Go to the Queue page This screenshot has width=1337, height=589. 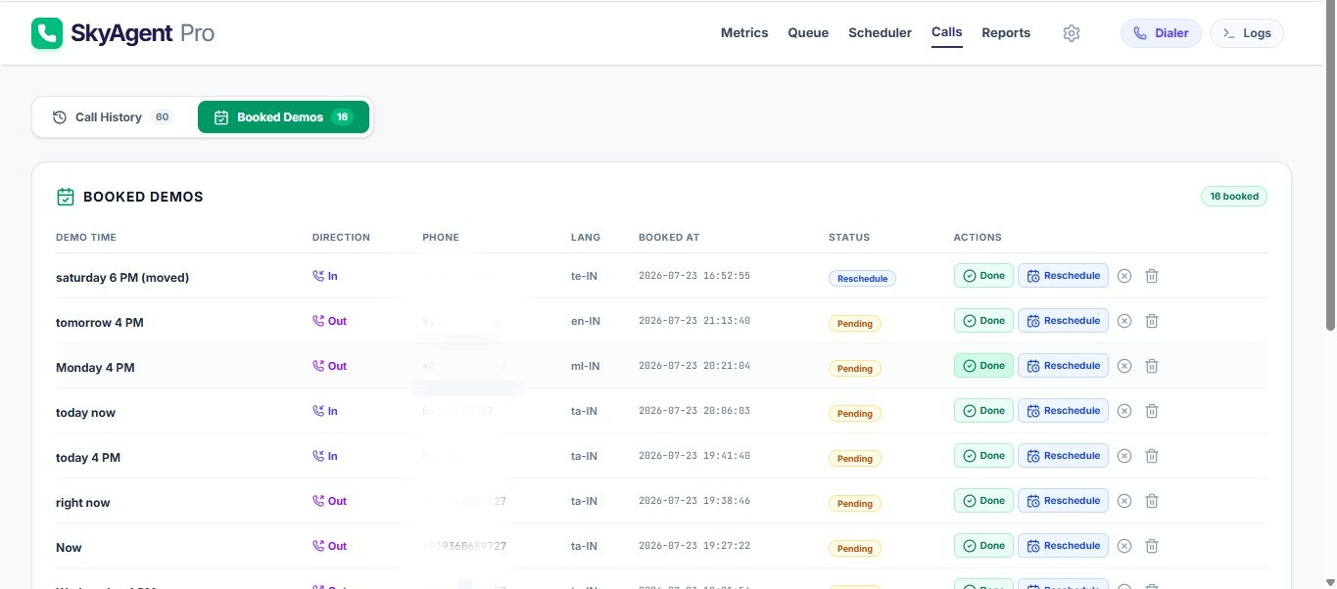coord(808,32)
